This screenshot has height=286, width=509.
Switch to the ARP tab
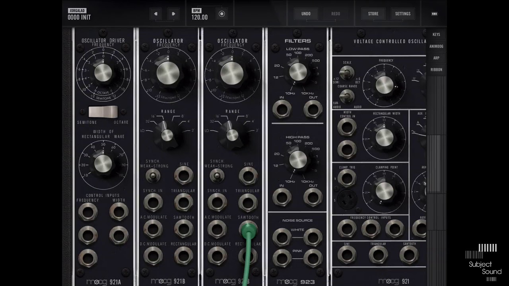tap(436, 58)
